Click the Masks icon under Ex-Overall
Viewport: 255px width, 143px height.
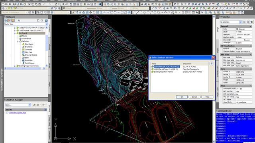pyautogui.click(x=20, y=36)
